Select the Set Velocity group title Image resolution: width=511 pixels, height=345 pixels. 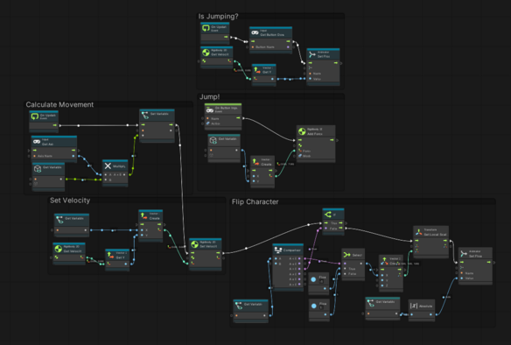coord(70,201)
